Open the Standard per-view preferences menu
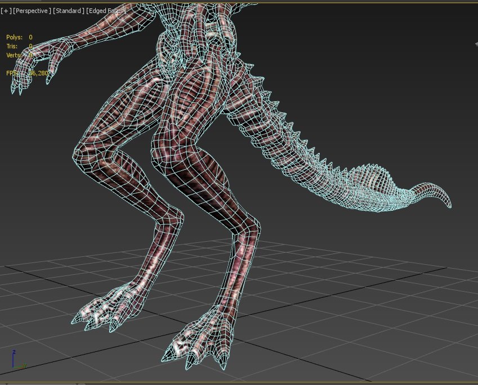This screenshot has height=385, width=478. tap(69, 10)
